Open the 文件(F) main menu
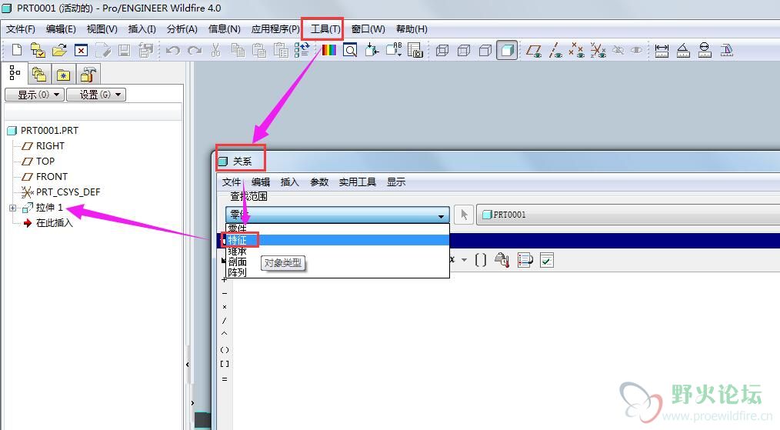Viewport: 780px width, 430px height. point(21,29)
